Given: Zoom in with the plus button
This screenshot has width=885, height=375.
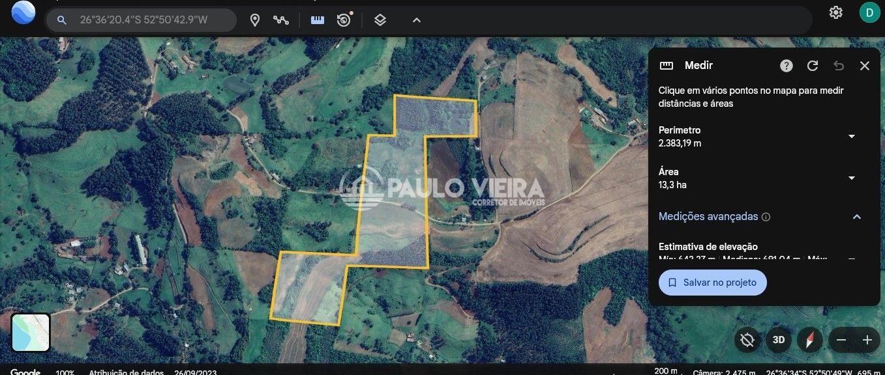Looking at the screenshot, I should [x=867, y=340].
